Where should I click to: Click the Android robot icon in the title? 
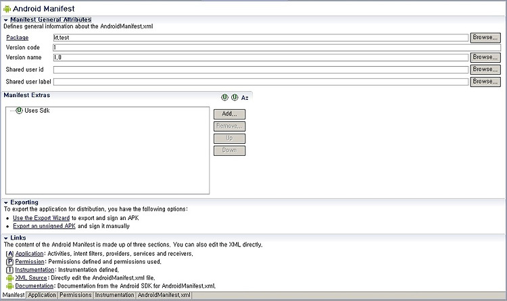click(x=7, y=9)
